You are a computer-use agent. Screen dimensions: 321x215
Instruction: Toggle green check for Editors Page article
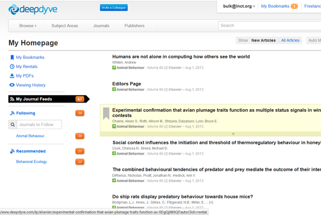114,89
